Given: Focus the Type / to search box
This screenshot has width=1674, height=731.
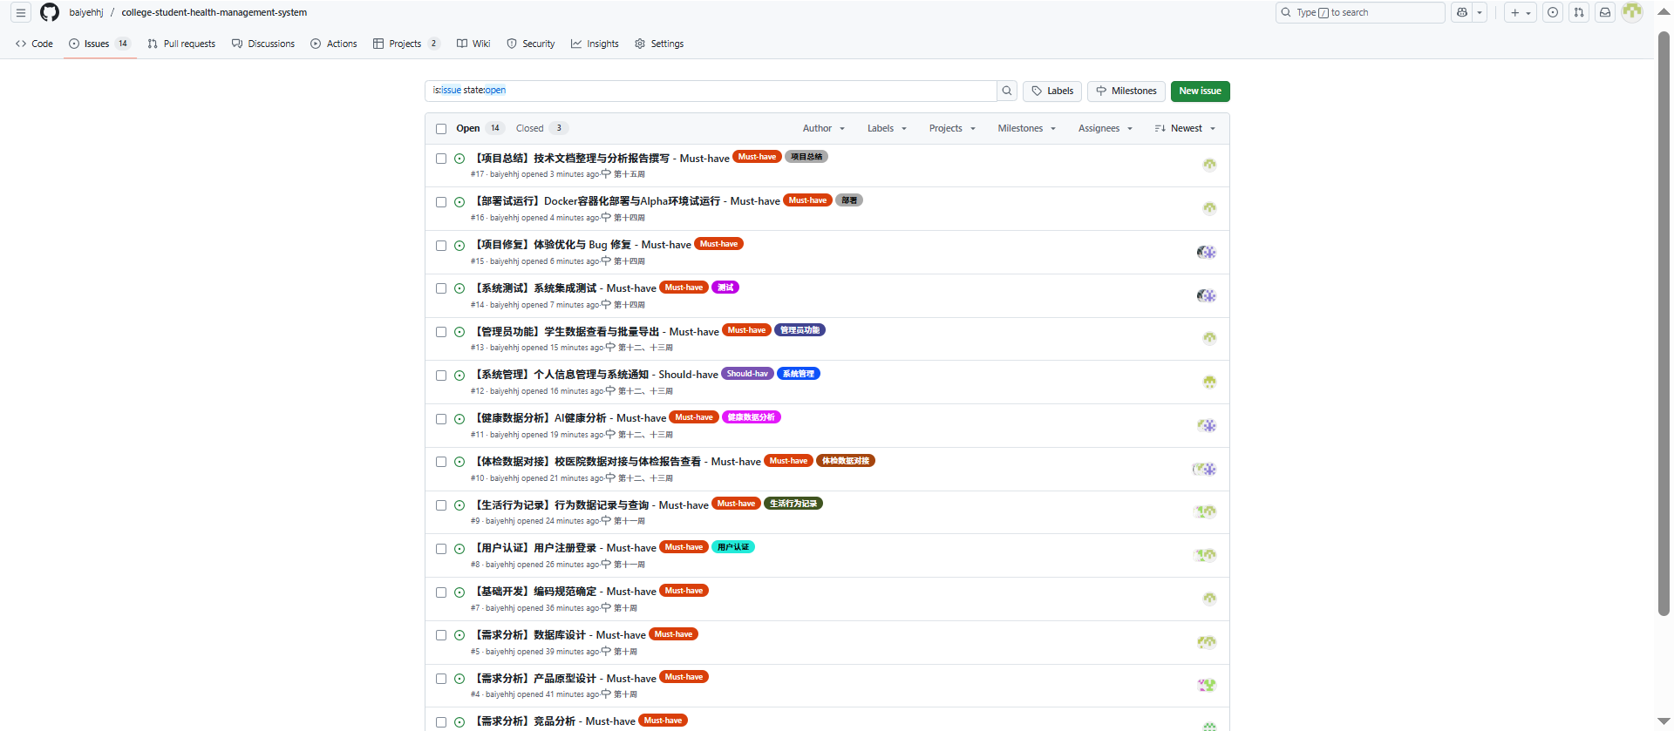Looking at the screenshot, I should [x=1360, y=13].
